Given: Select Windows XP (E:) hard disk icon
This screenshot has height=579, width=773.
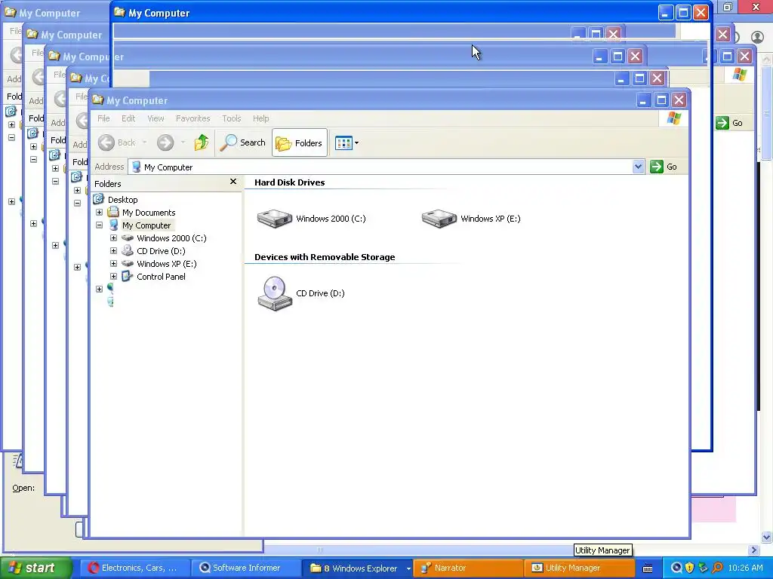Looking at the screenshot, I should click(439, 219).
